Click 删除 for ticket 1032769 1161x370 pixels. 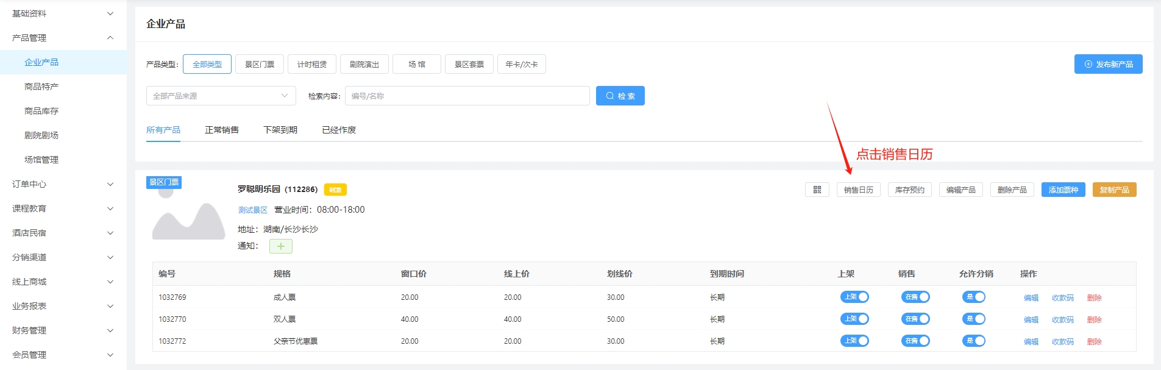pos(1094,297)
